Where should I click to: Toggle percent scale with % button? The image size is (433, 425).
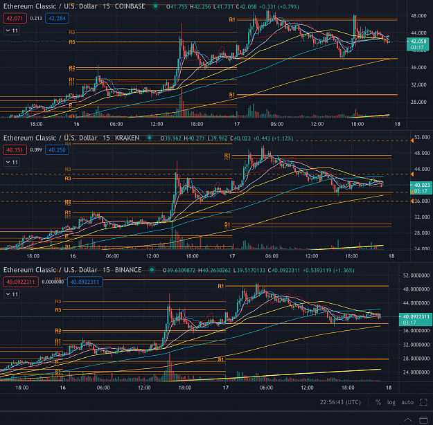point(378,402)
